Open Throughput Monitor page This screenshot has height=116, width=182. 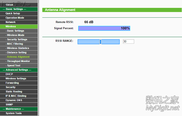pos(18,61)
